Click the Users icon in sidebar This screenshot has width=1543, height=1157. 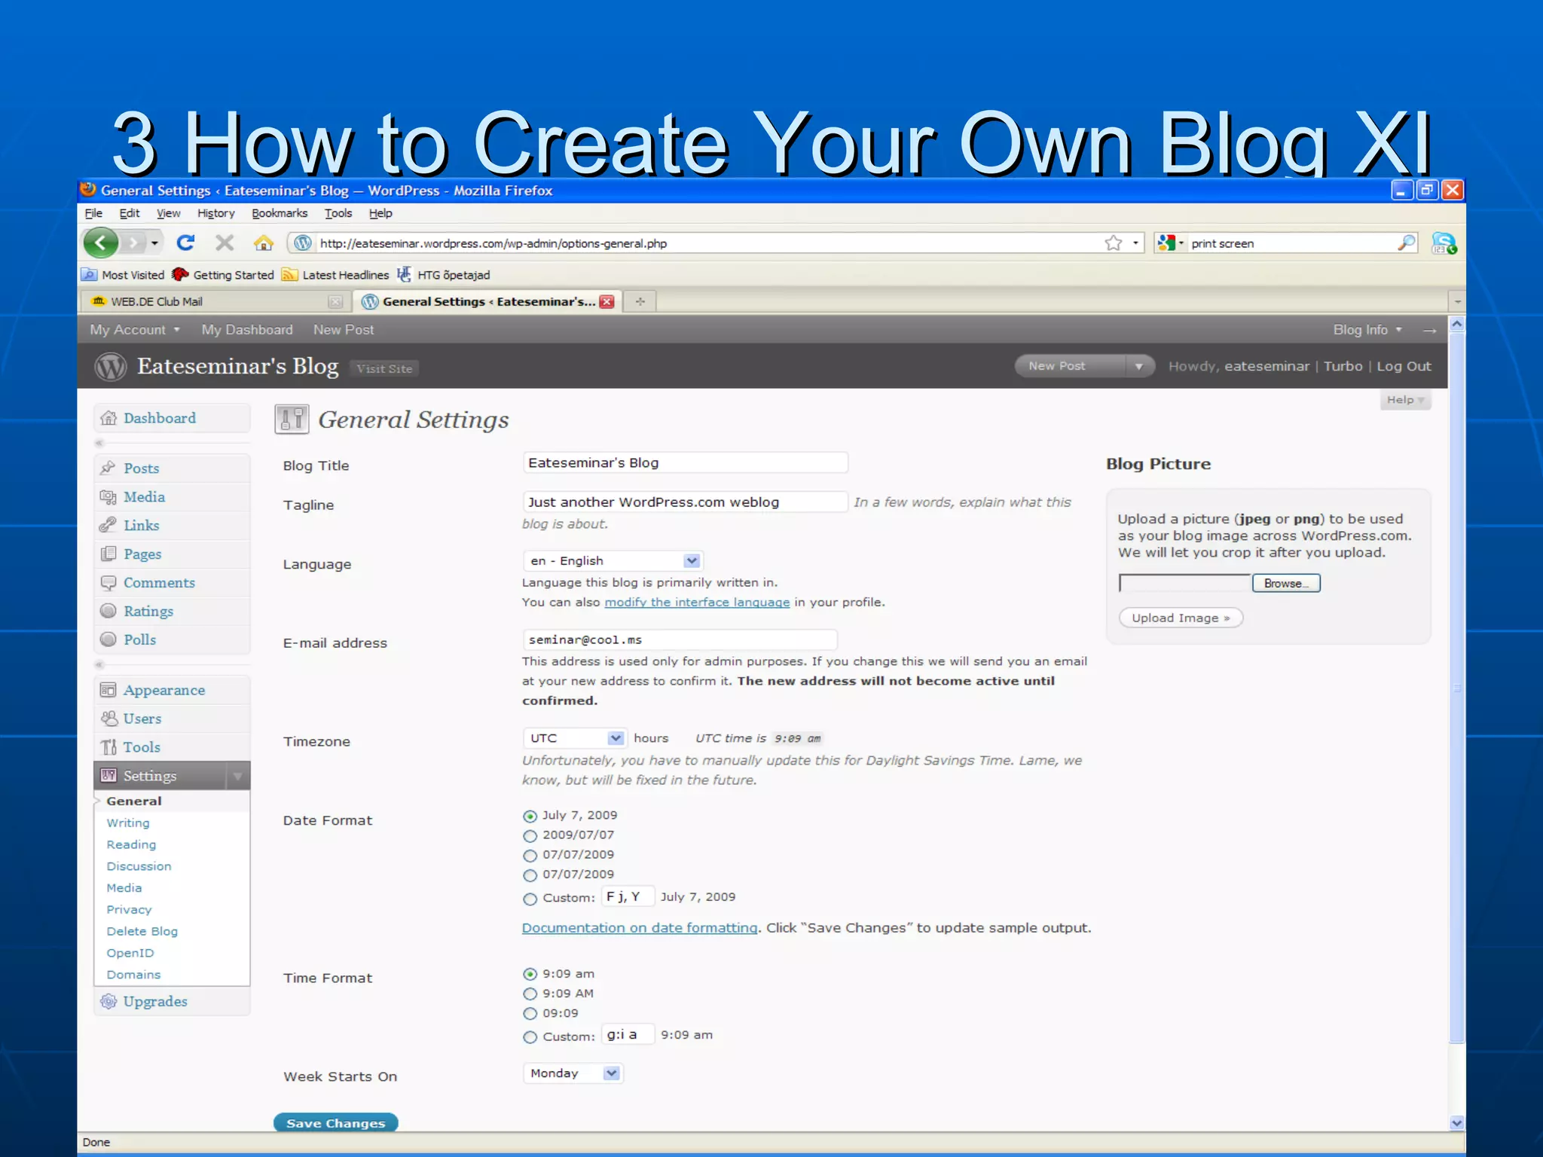(x=108, y=719)
